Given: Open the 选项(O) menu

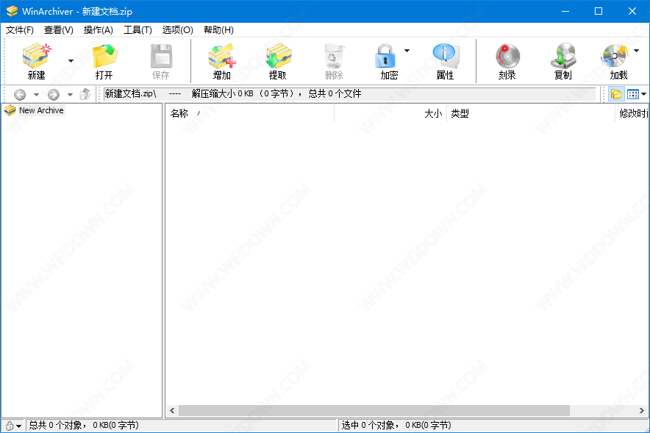Looking at the screenshot, I should (177, 30).
